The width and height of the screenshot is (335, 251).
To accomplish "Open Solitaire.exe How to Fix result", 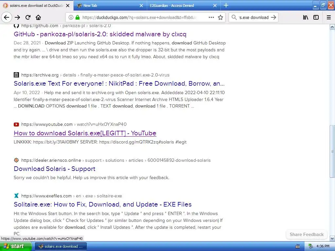I will coord(102,205).
